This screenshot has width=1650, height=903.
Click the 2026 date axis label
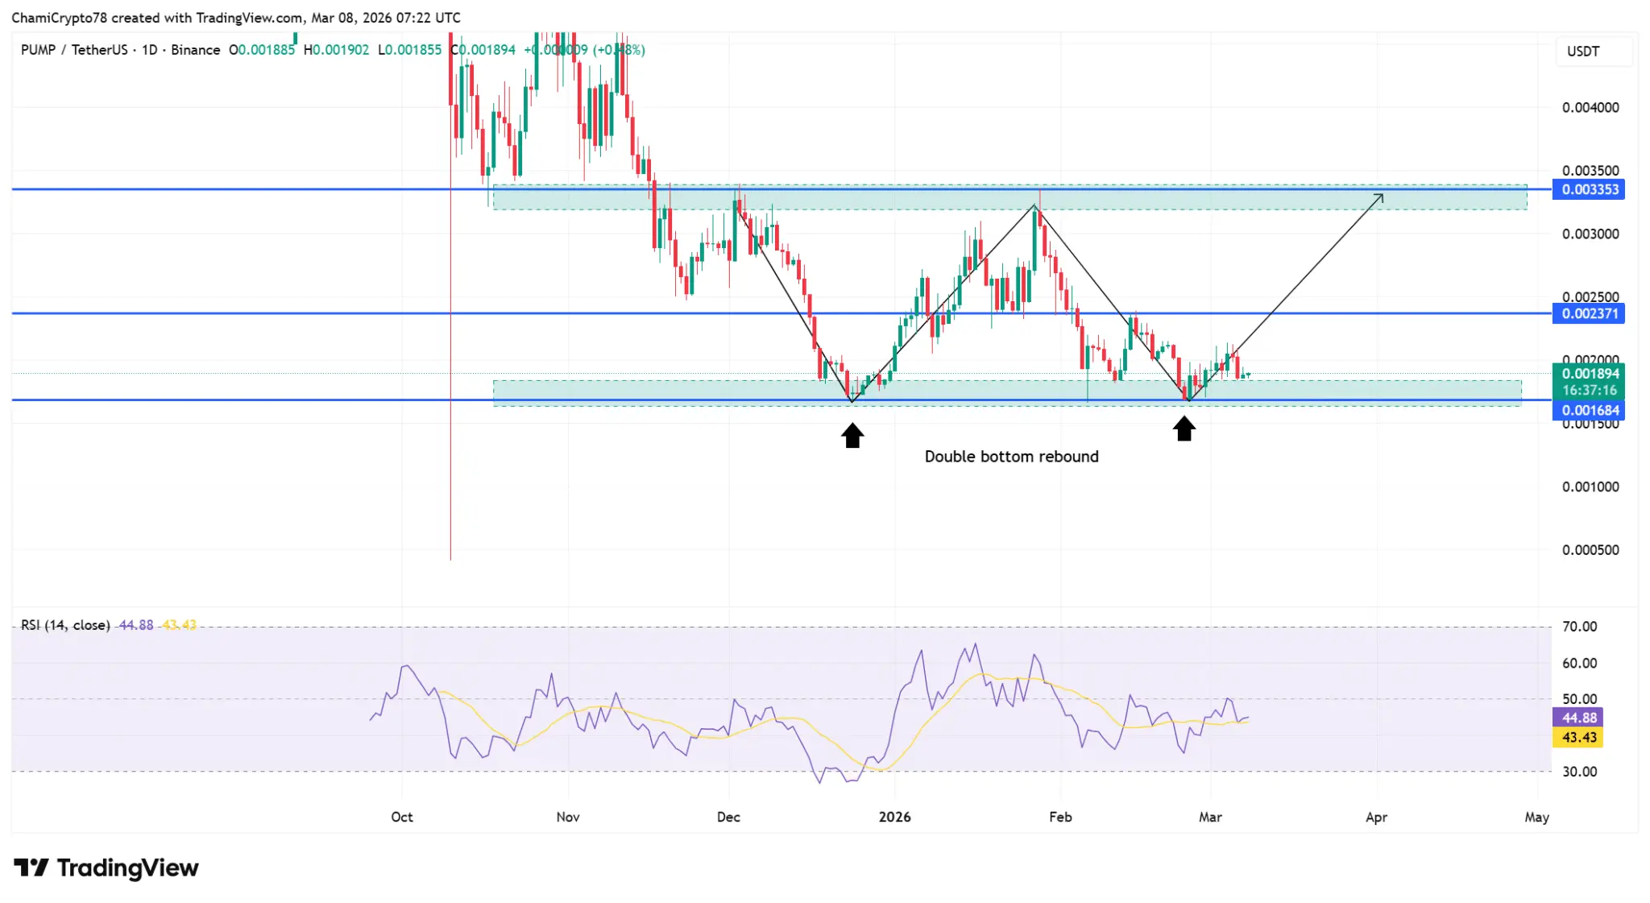tap(894, 817)
